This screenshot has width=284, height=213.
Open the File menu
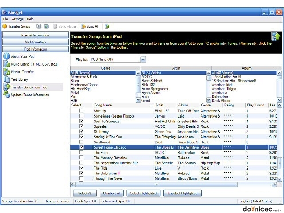click(5, 19)
